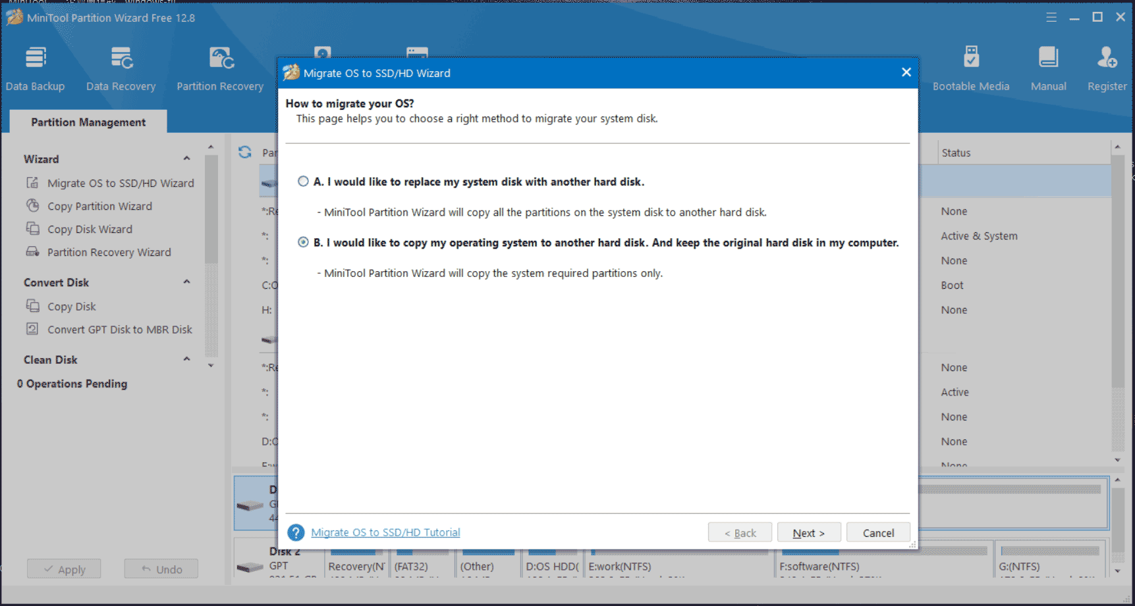Screen dimensions: 1135x606
Task: Collapse the Wizard section
Action: [186, 159]
